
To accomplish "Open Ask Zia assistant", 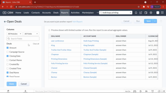I will (128, 91).
